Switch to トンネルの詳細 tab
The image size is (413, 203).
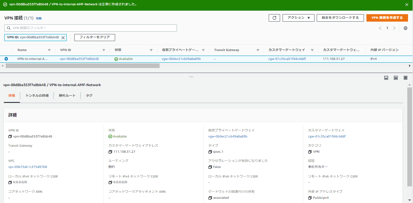[37, 96]
